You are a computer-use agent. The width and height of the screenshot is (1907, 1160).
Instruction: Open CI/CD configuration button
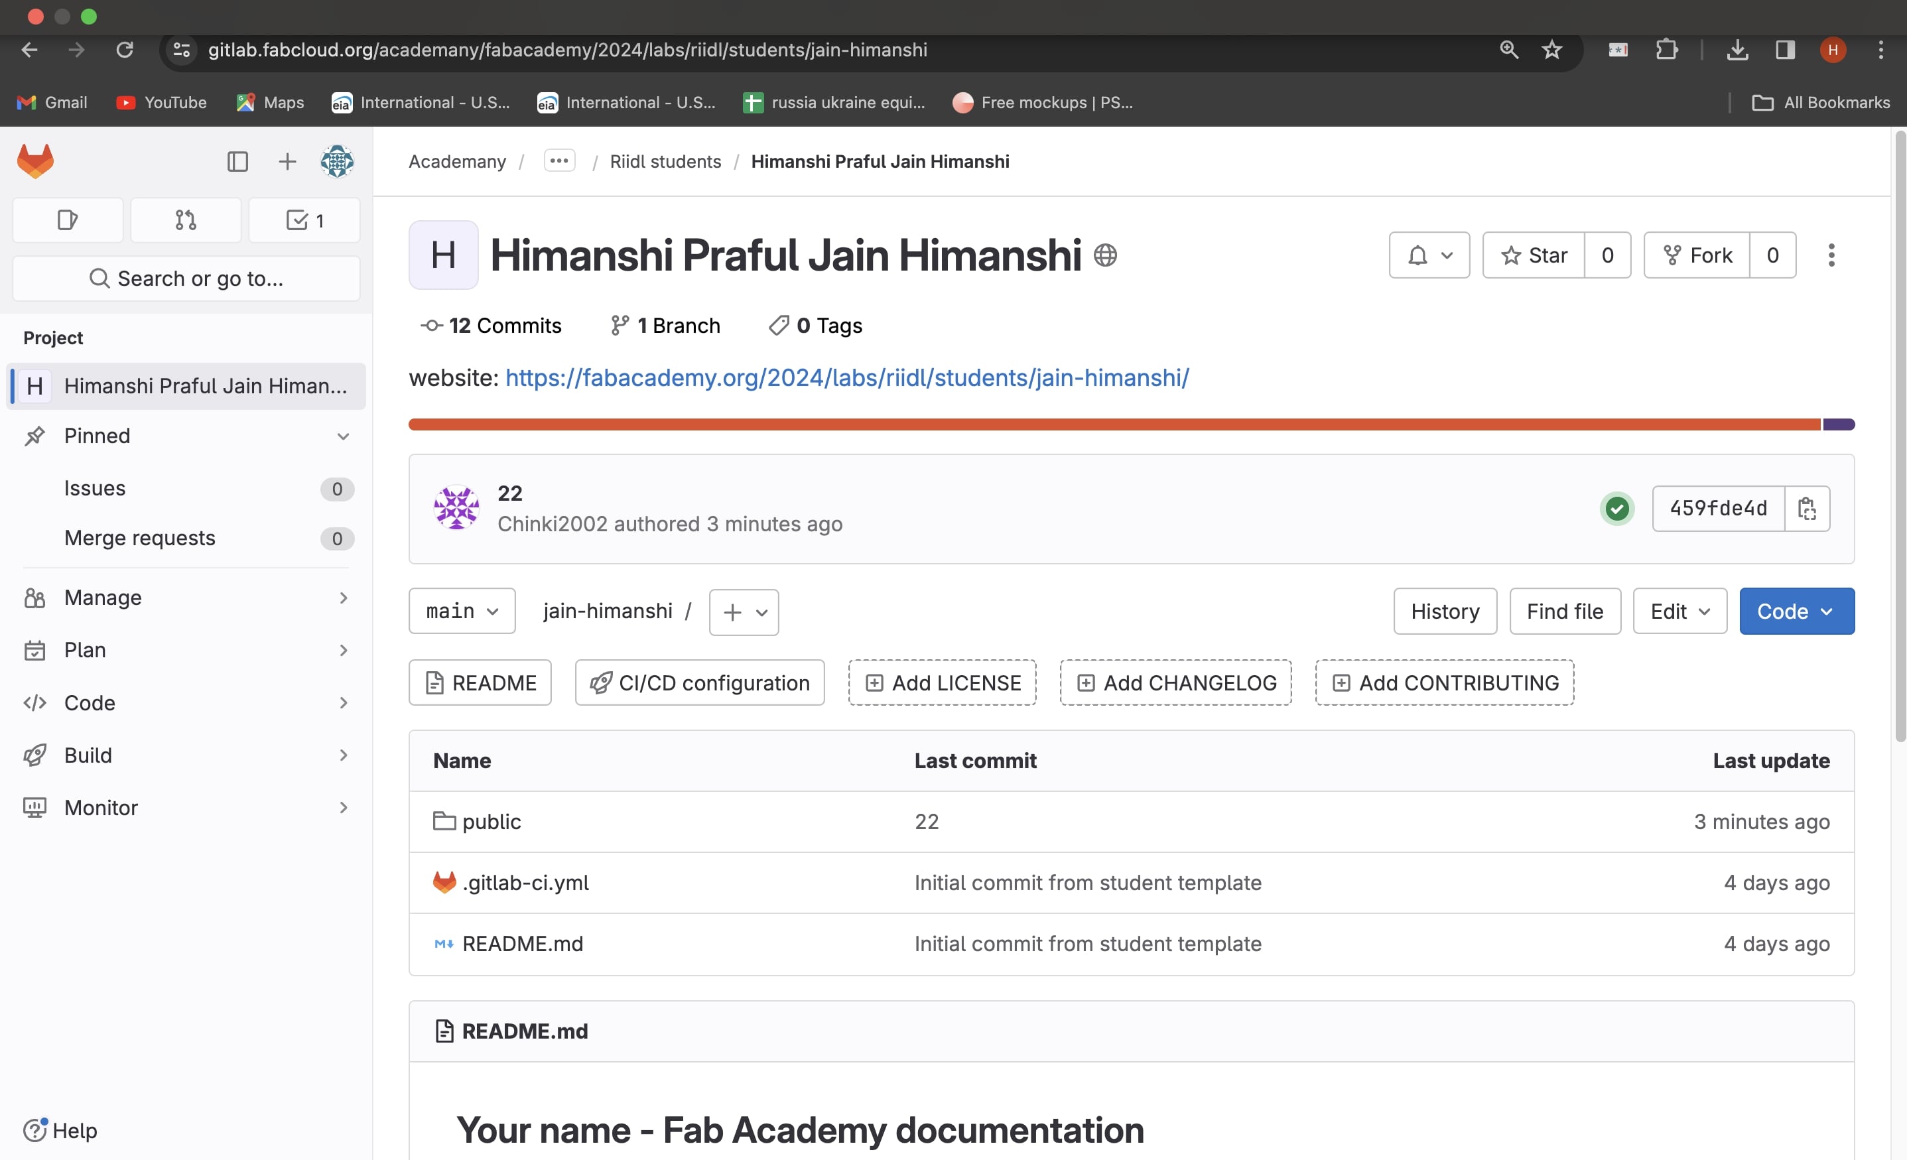click(x=700, y=682)
